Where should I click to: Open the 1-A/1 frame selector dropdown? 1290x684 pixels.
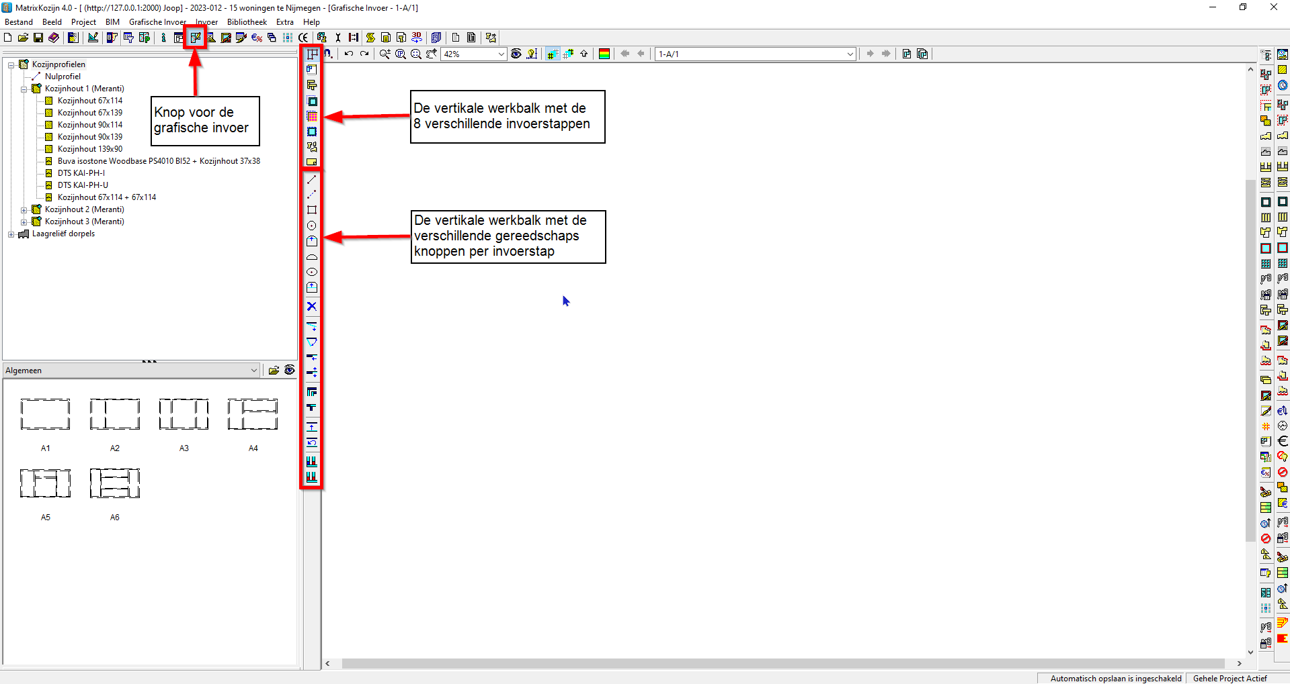point(850,54)
